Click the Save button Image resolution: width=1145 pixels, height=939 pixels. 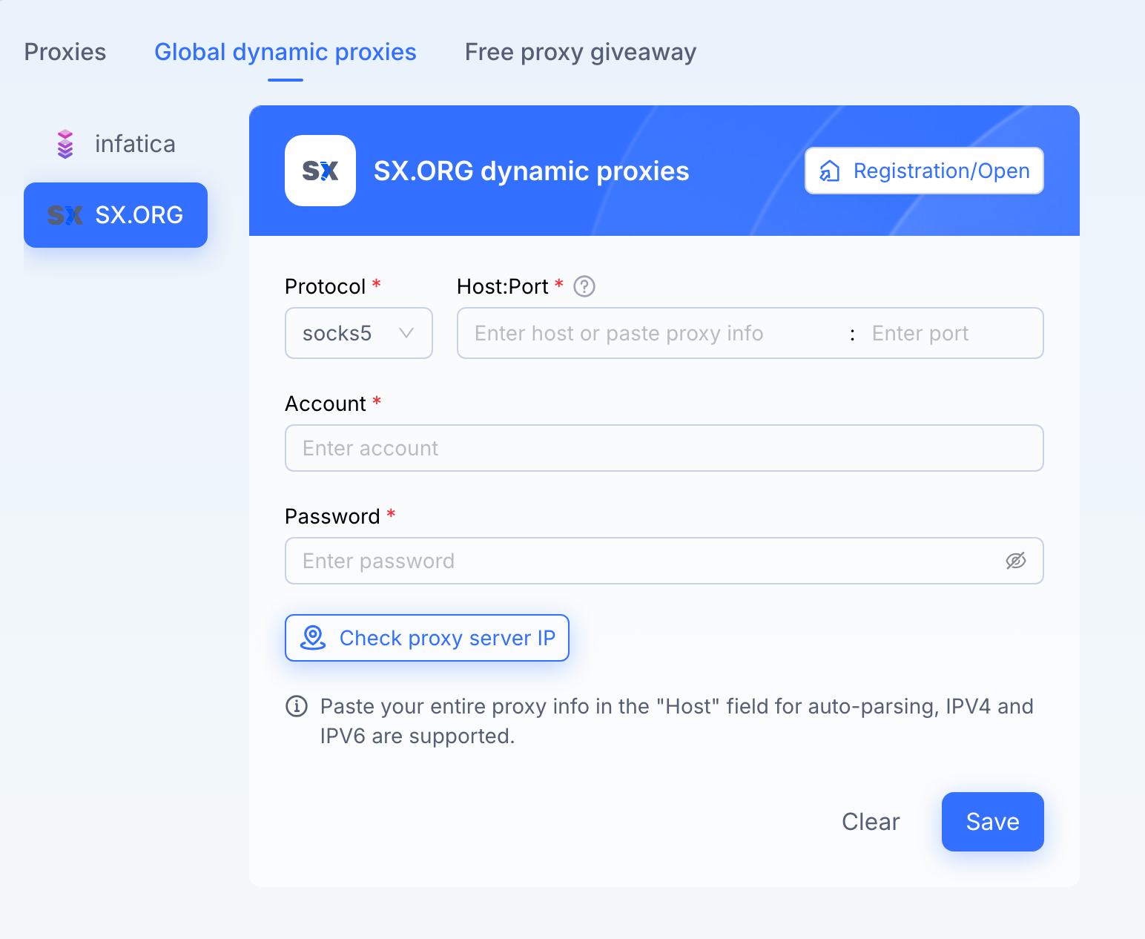[x=993, y=822]
